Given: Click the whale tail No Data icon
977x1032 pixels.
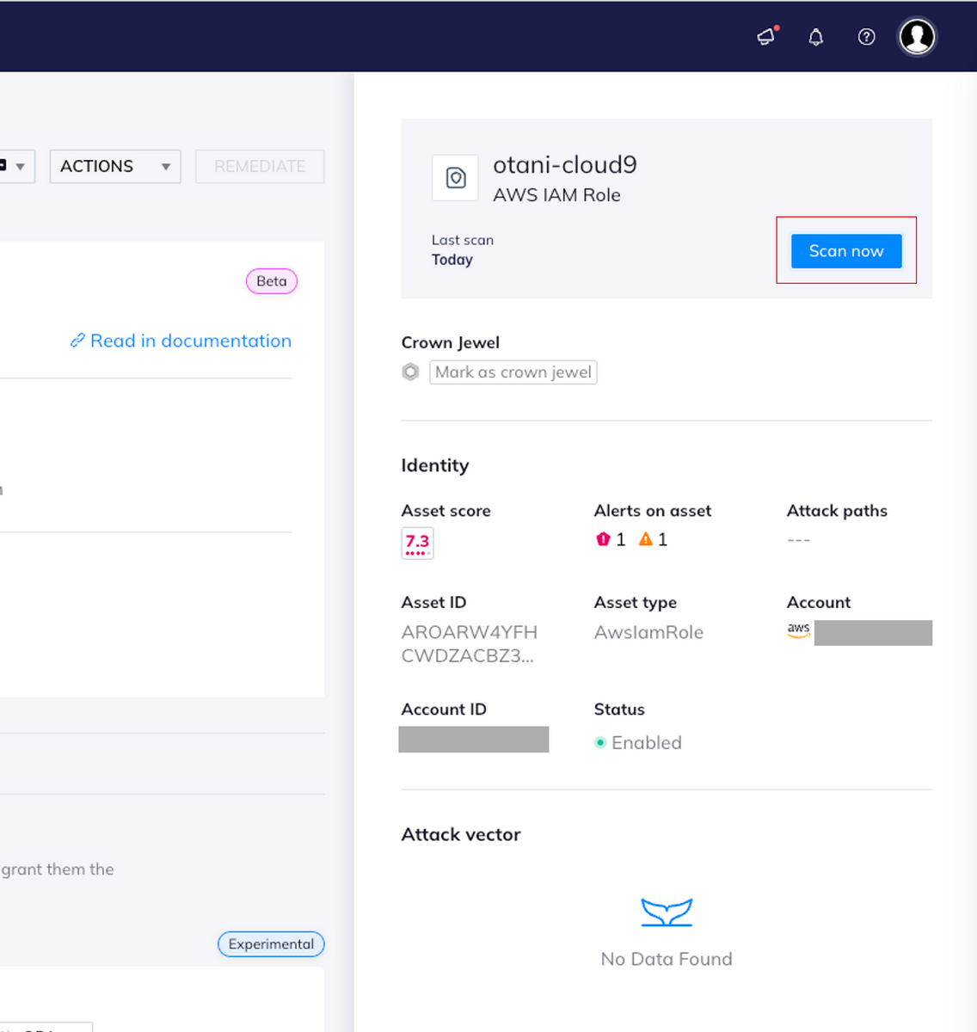Looking at the screenshot, I should click(667, 912).
